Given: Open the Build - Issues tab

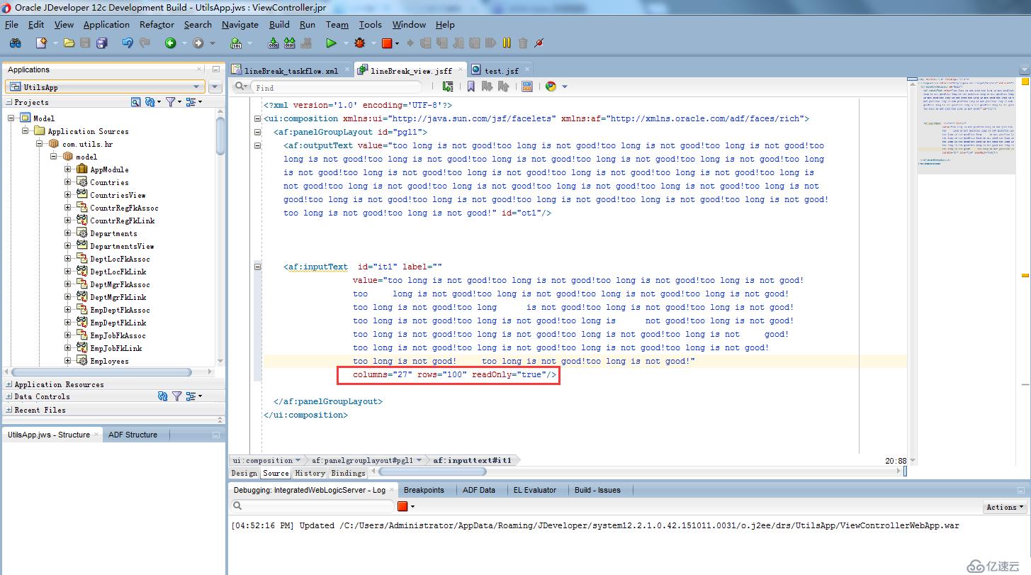Looking at the screenshot, I should (597, 490).
